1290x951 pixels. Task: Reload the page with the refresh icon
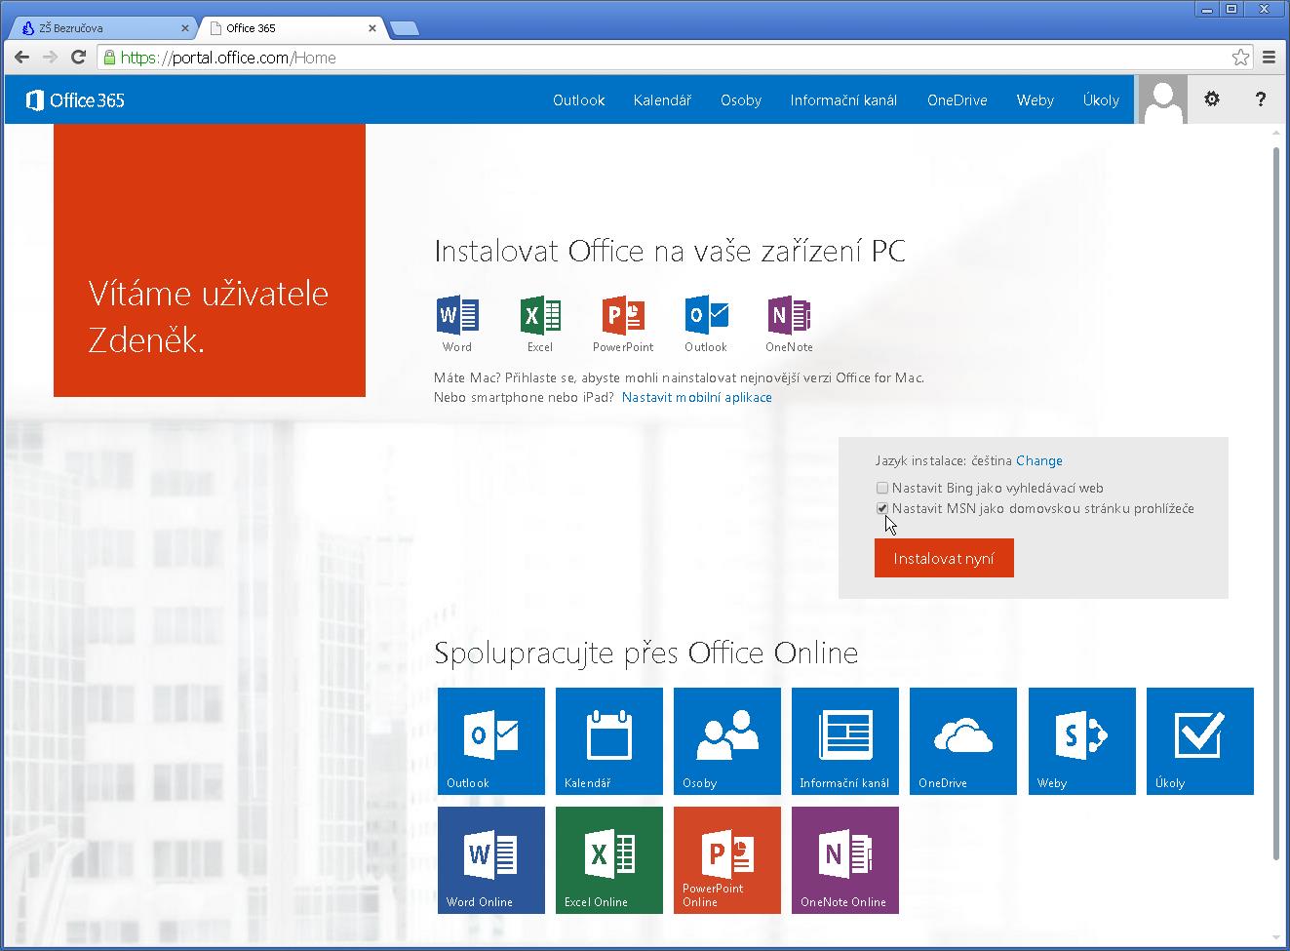(79, 58)
